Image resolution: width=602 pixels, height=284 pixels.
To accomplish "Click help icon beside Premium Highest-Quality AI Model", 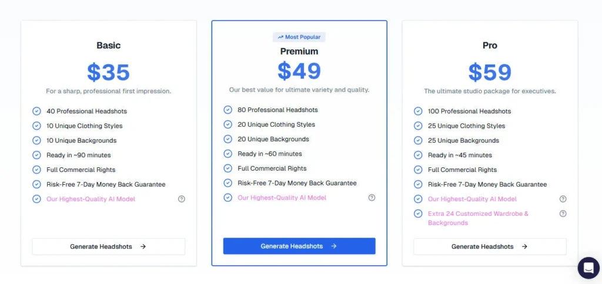I will 372,198.
